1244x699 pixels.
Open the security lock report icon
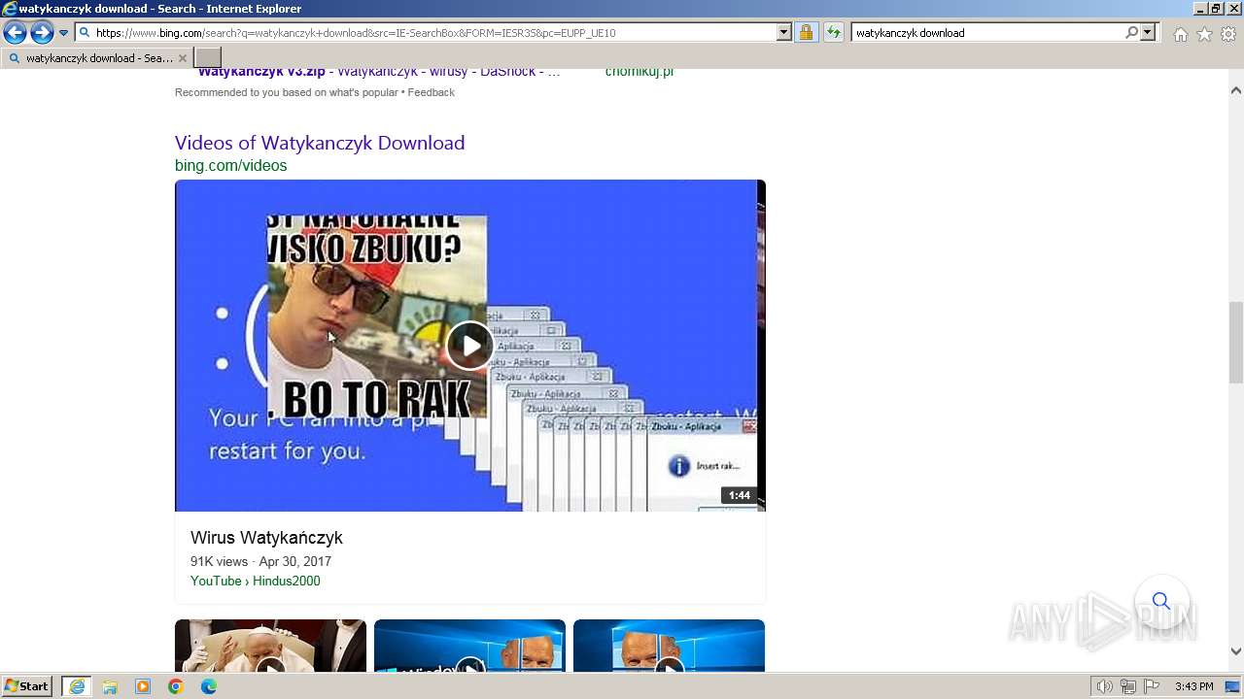[x=806, y=33]
